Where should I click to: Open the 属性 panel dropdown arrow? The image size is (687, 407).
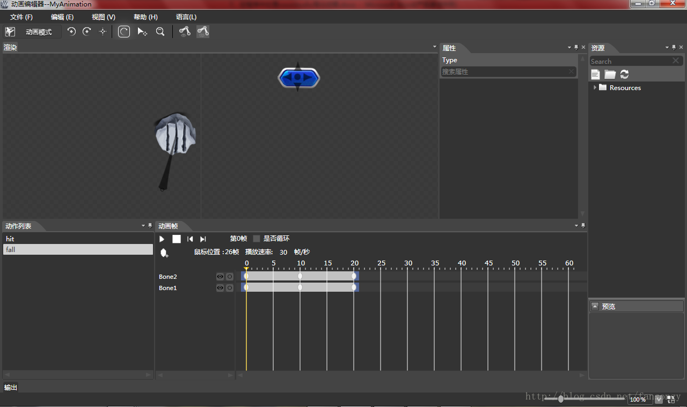569,47
